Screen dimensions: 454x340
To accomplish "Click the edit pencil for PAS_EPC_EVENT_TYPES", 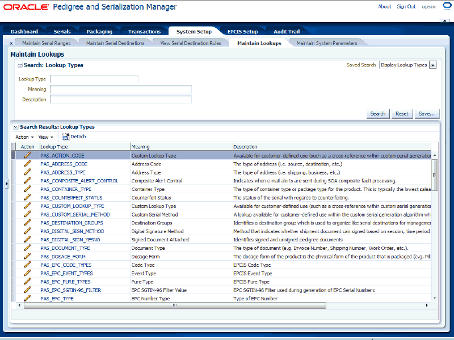I will pyautogui.click(x=27, y=273).
